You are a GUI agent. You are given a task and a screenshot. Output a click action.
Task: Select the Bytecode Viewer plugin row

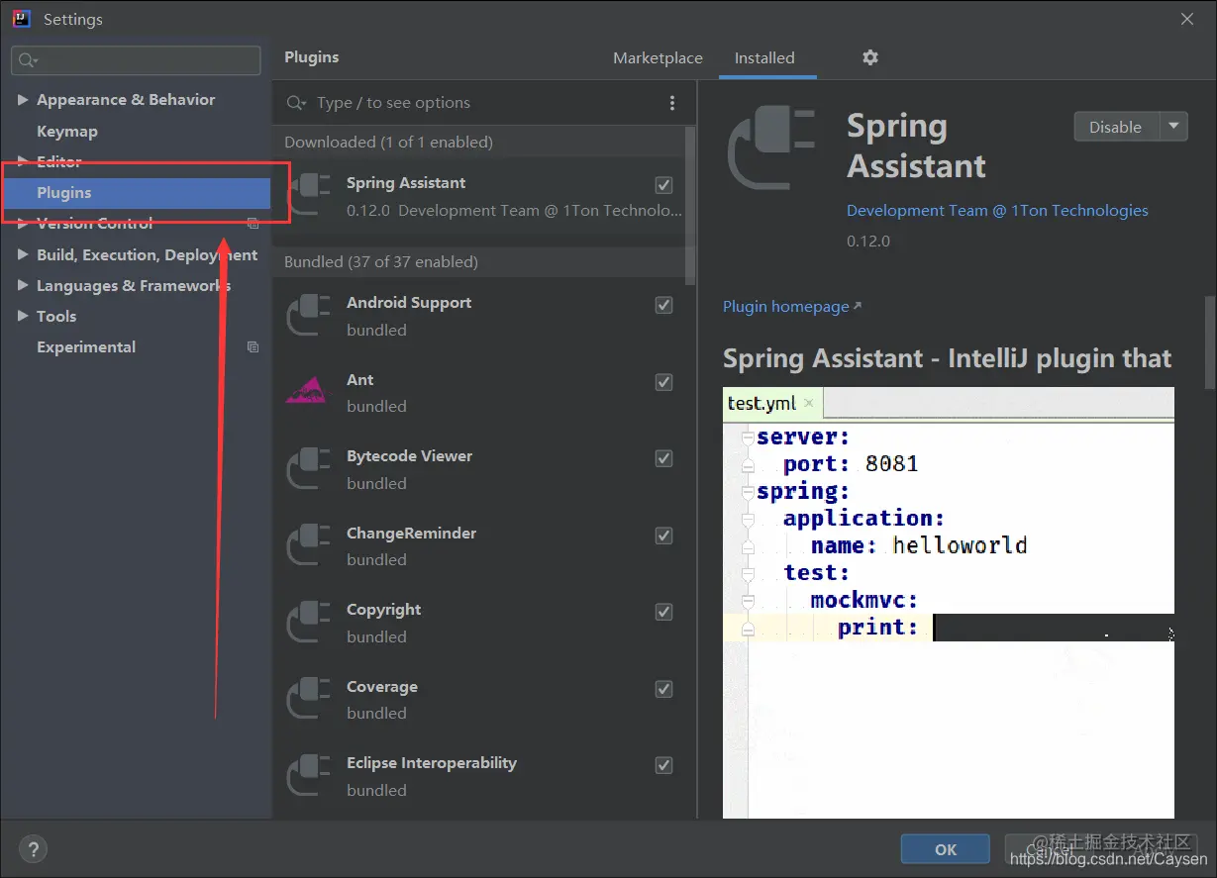(x=480, y=469)
